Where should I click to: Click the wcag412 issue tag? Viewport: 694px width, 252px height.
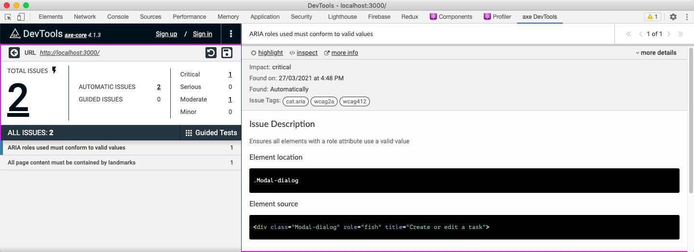354,101
